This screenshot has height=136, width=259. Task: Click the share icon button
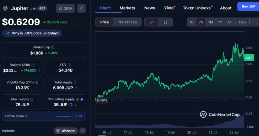pyautogui.click(x=81, y=8)
